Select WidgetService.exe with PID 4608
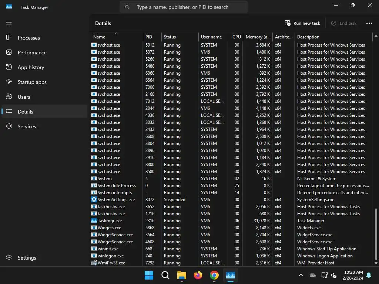Viewport: 379px width, 284px height. [231, 242]
